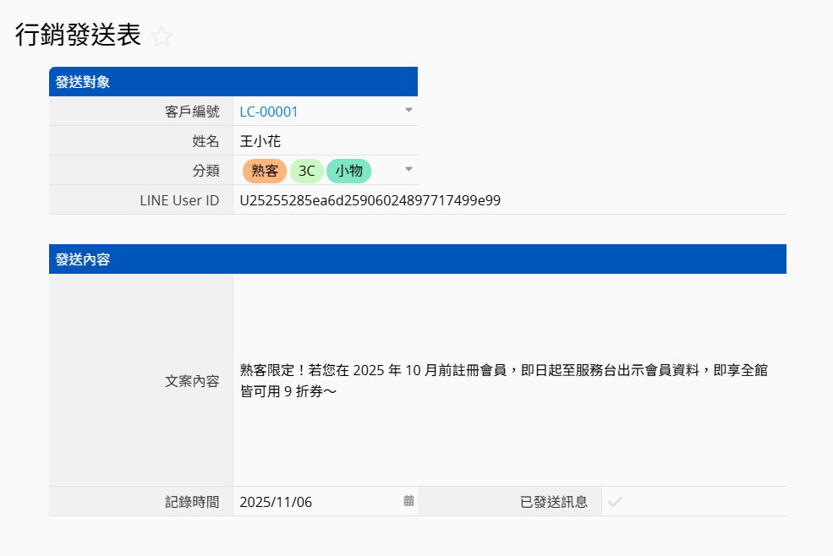Image resolution: width=833 pixels, height=556 pixels.
Task: Click the 姓名 field showing 王小花
Action: click(260, 141)
